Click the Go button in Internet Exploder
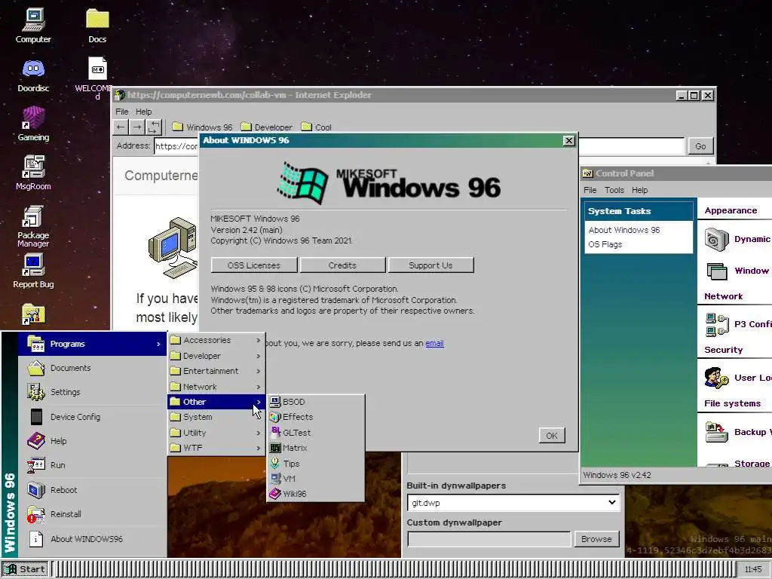 pyautogui.click(x=700, y=146)
